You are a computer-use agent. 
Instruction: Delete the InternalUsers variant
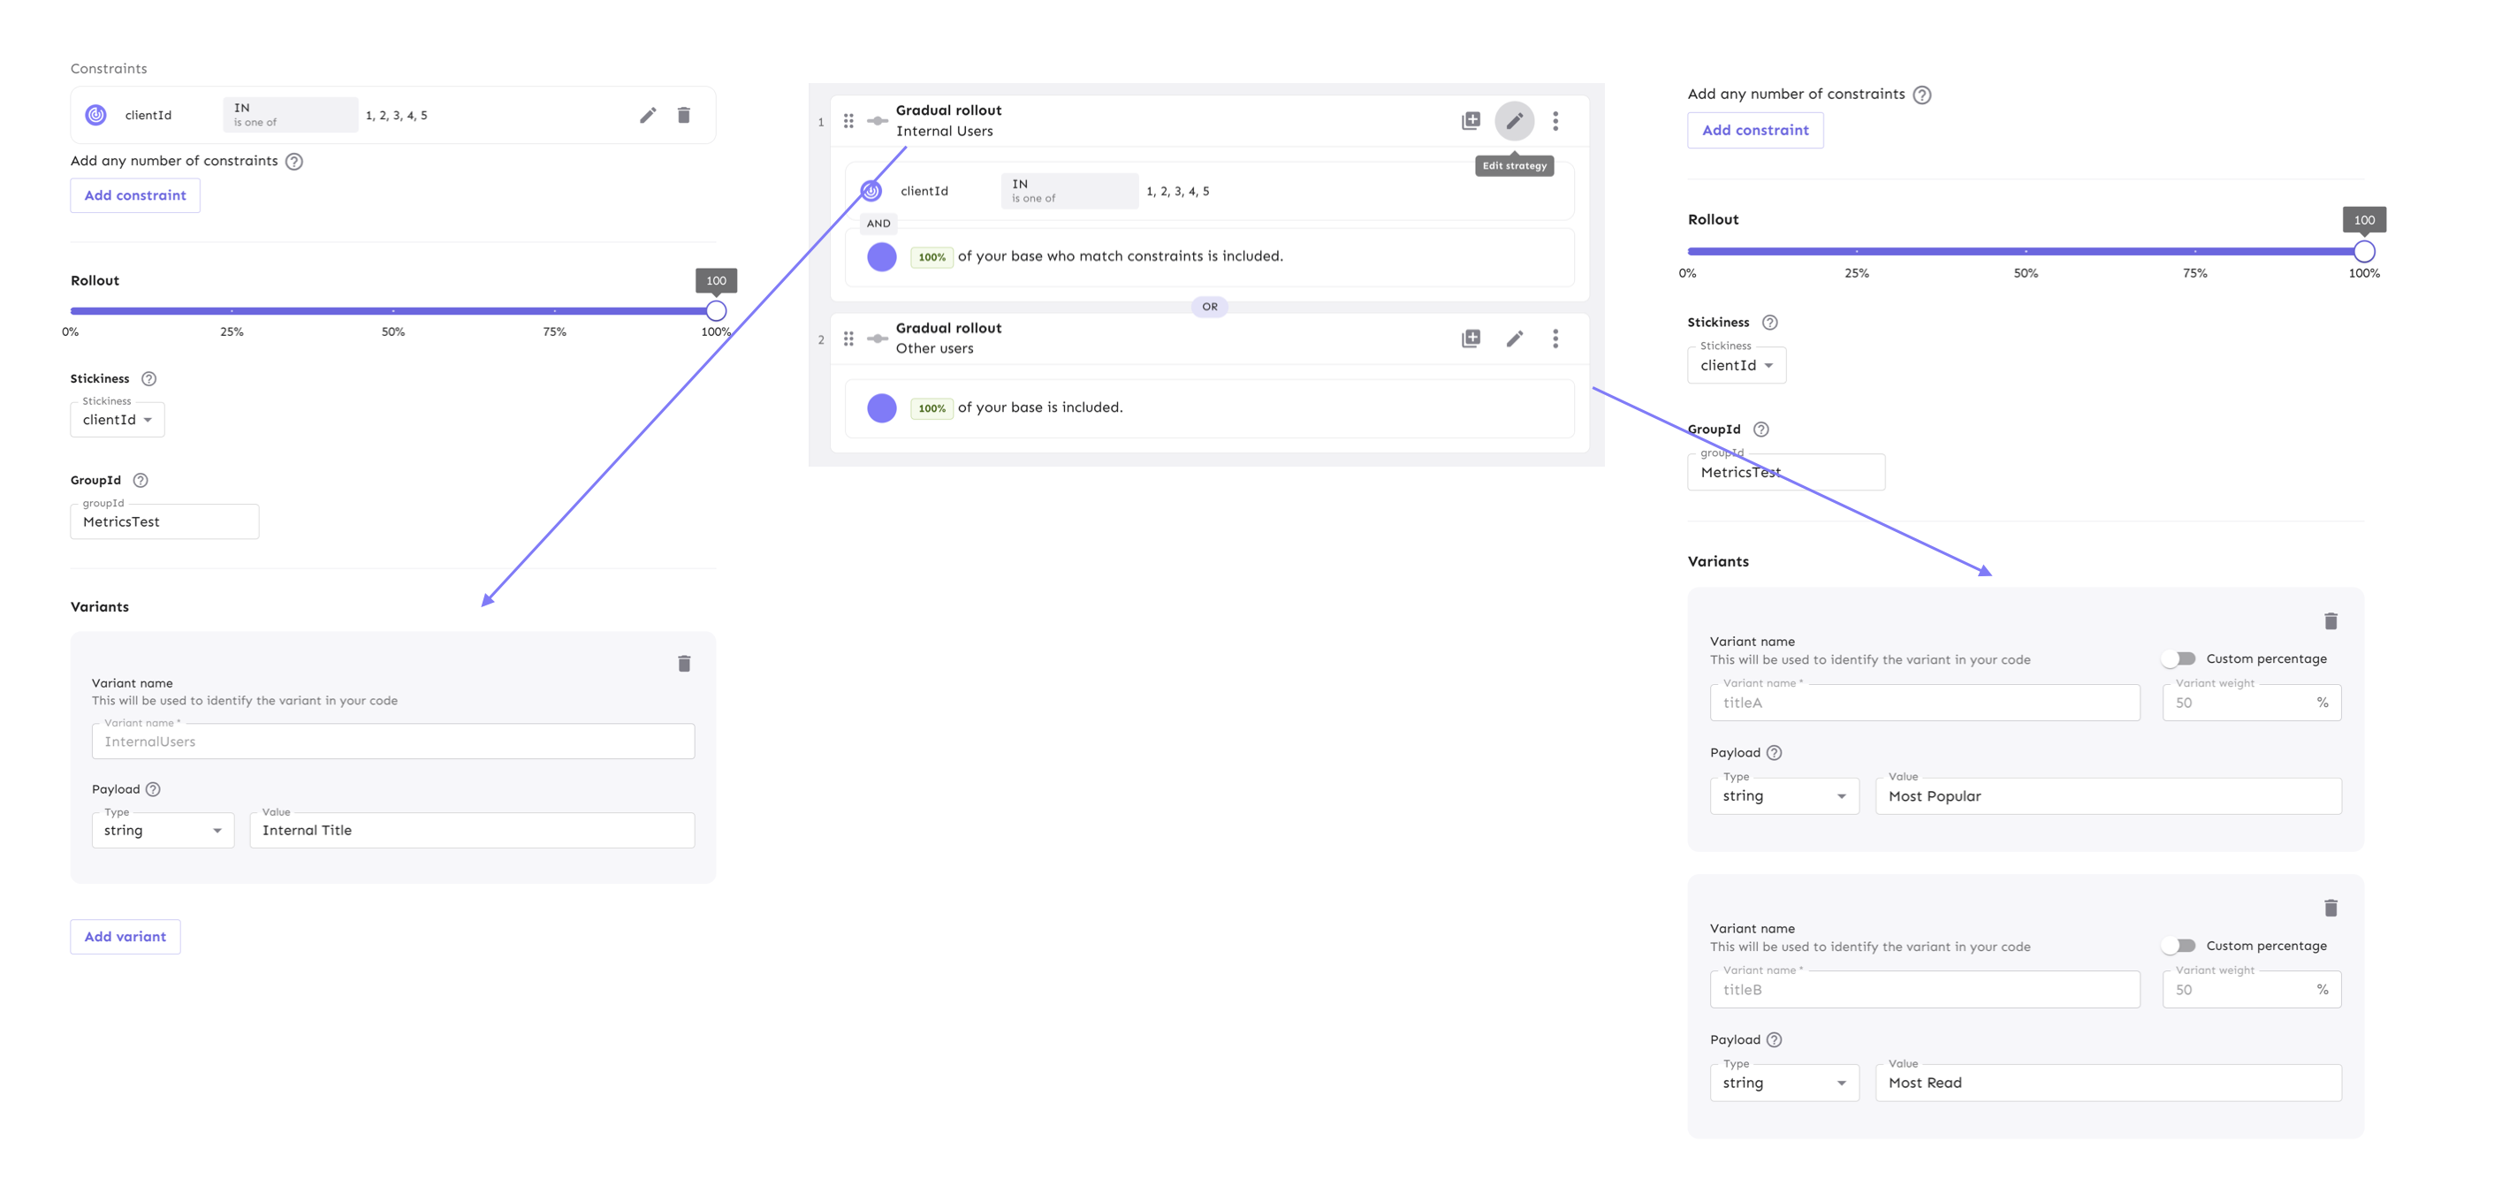(683, 663)
